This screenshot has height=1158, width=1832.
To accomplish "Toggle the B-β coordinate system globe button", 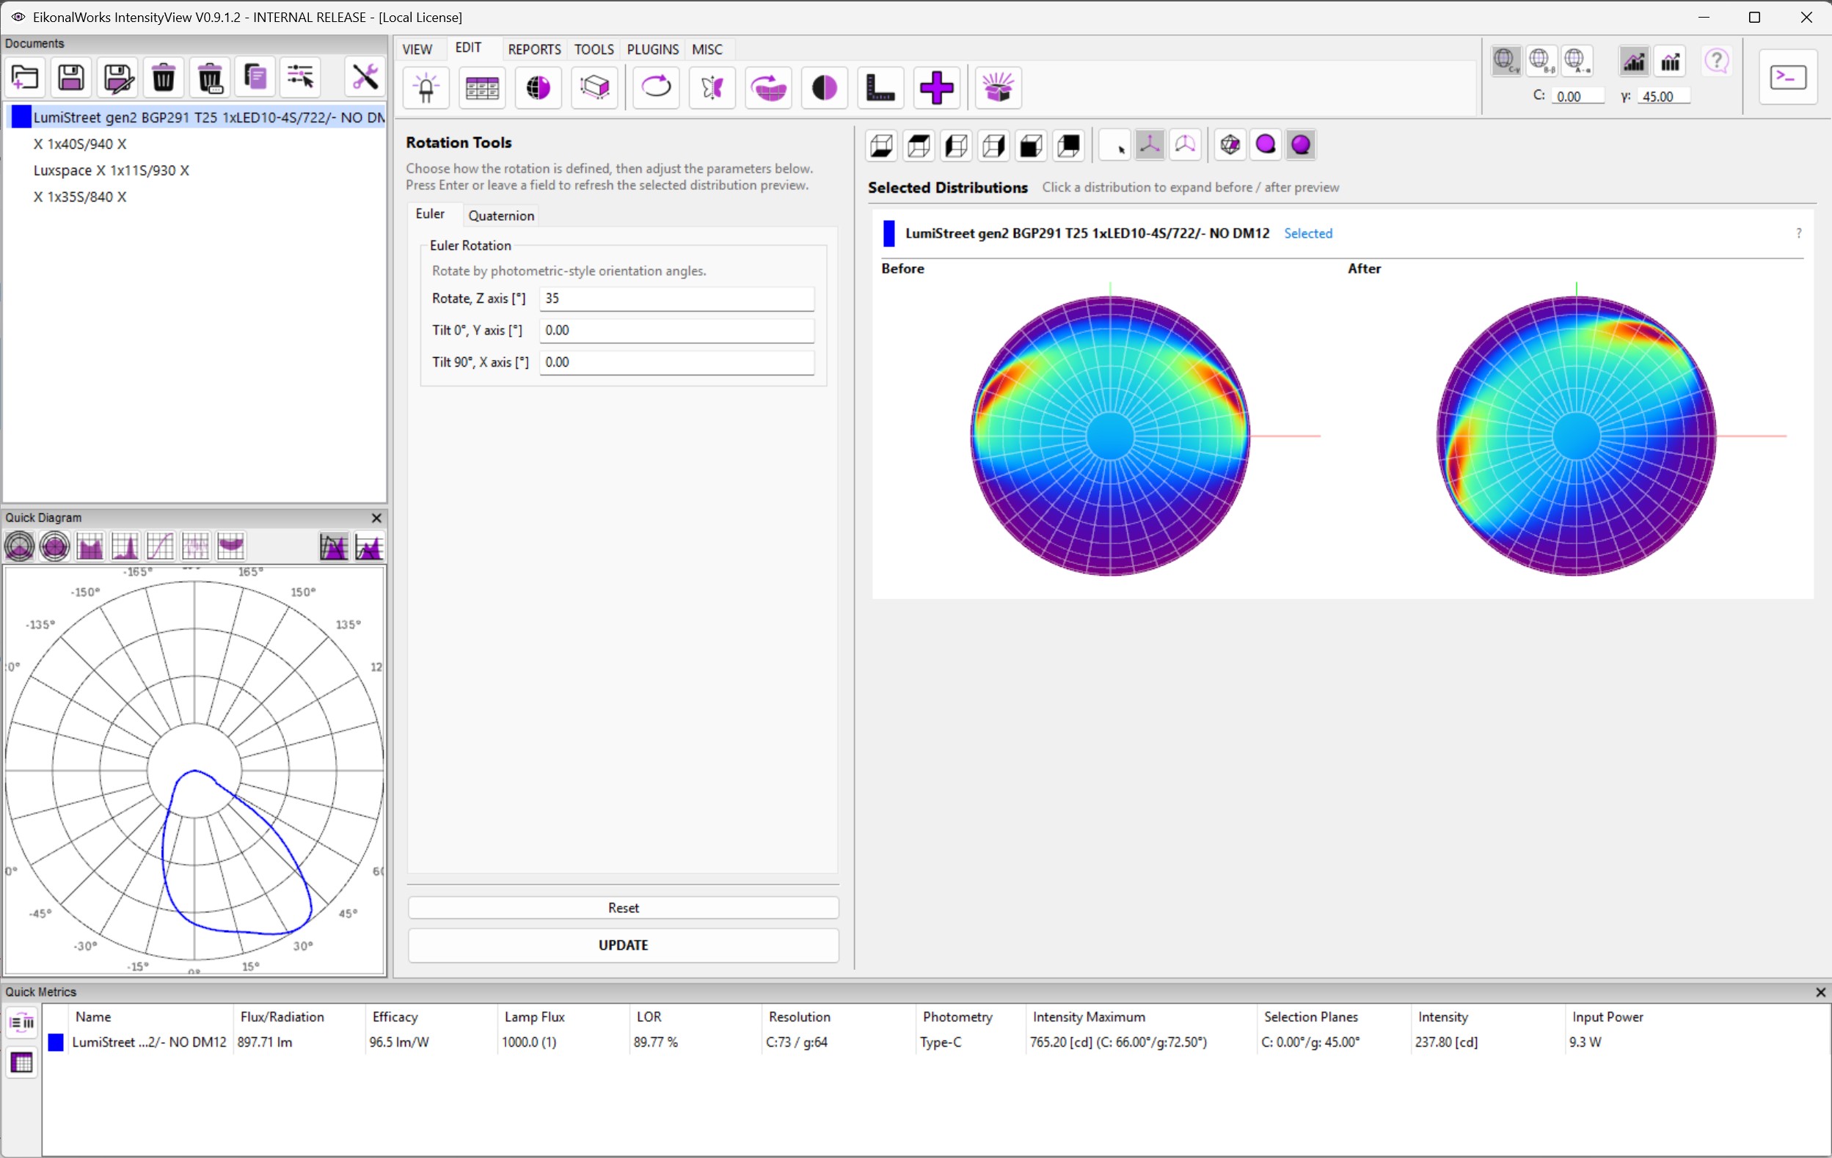I will point(1541,61).
